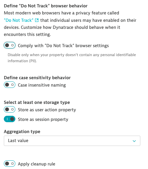Click the "Case insensitive naming" label text
The height and width of the screenshot is (169, 148).
[x=42, y=85]
